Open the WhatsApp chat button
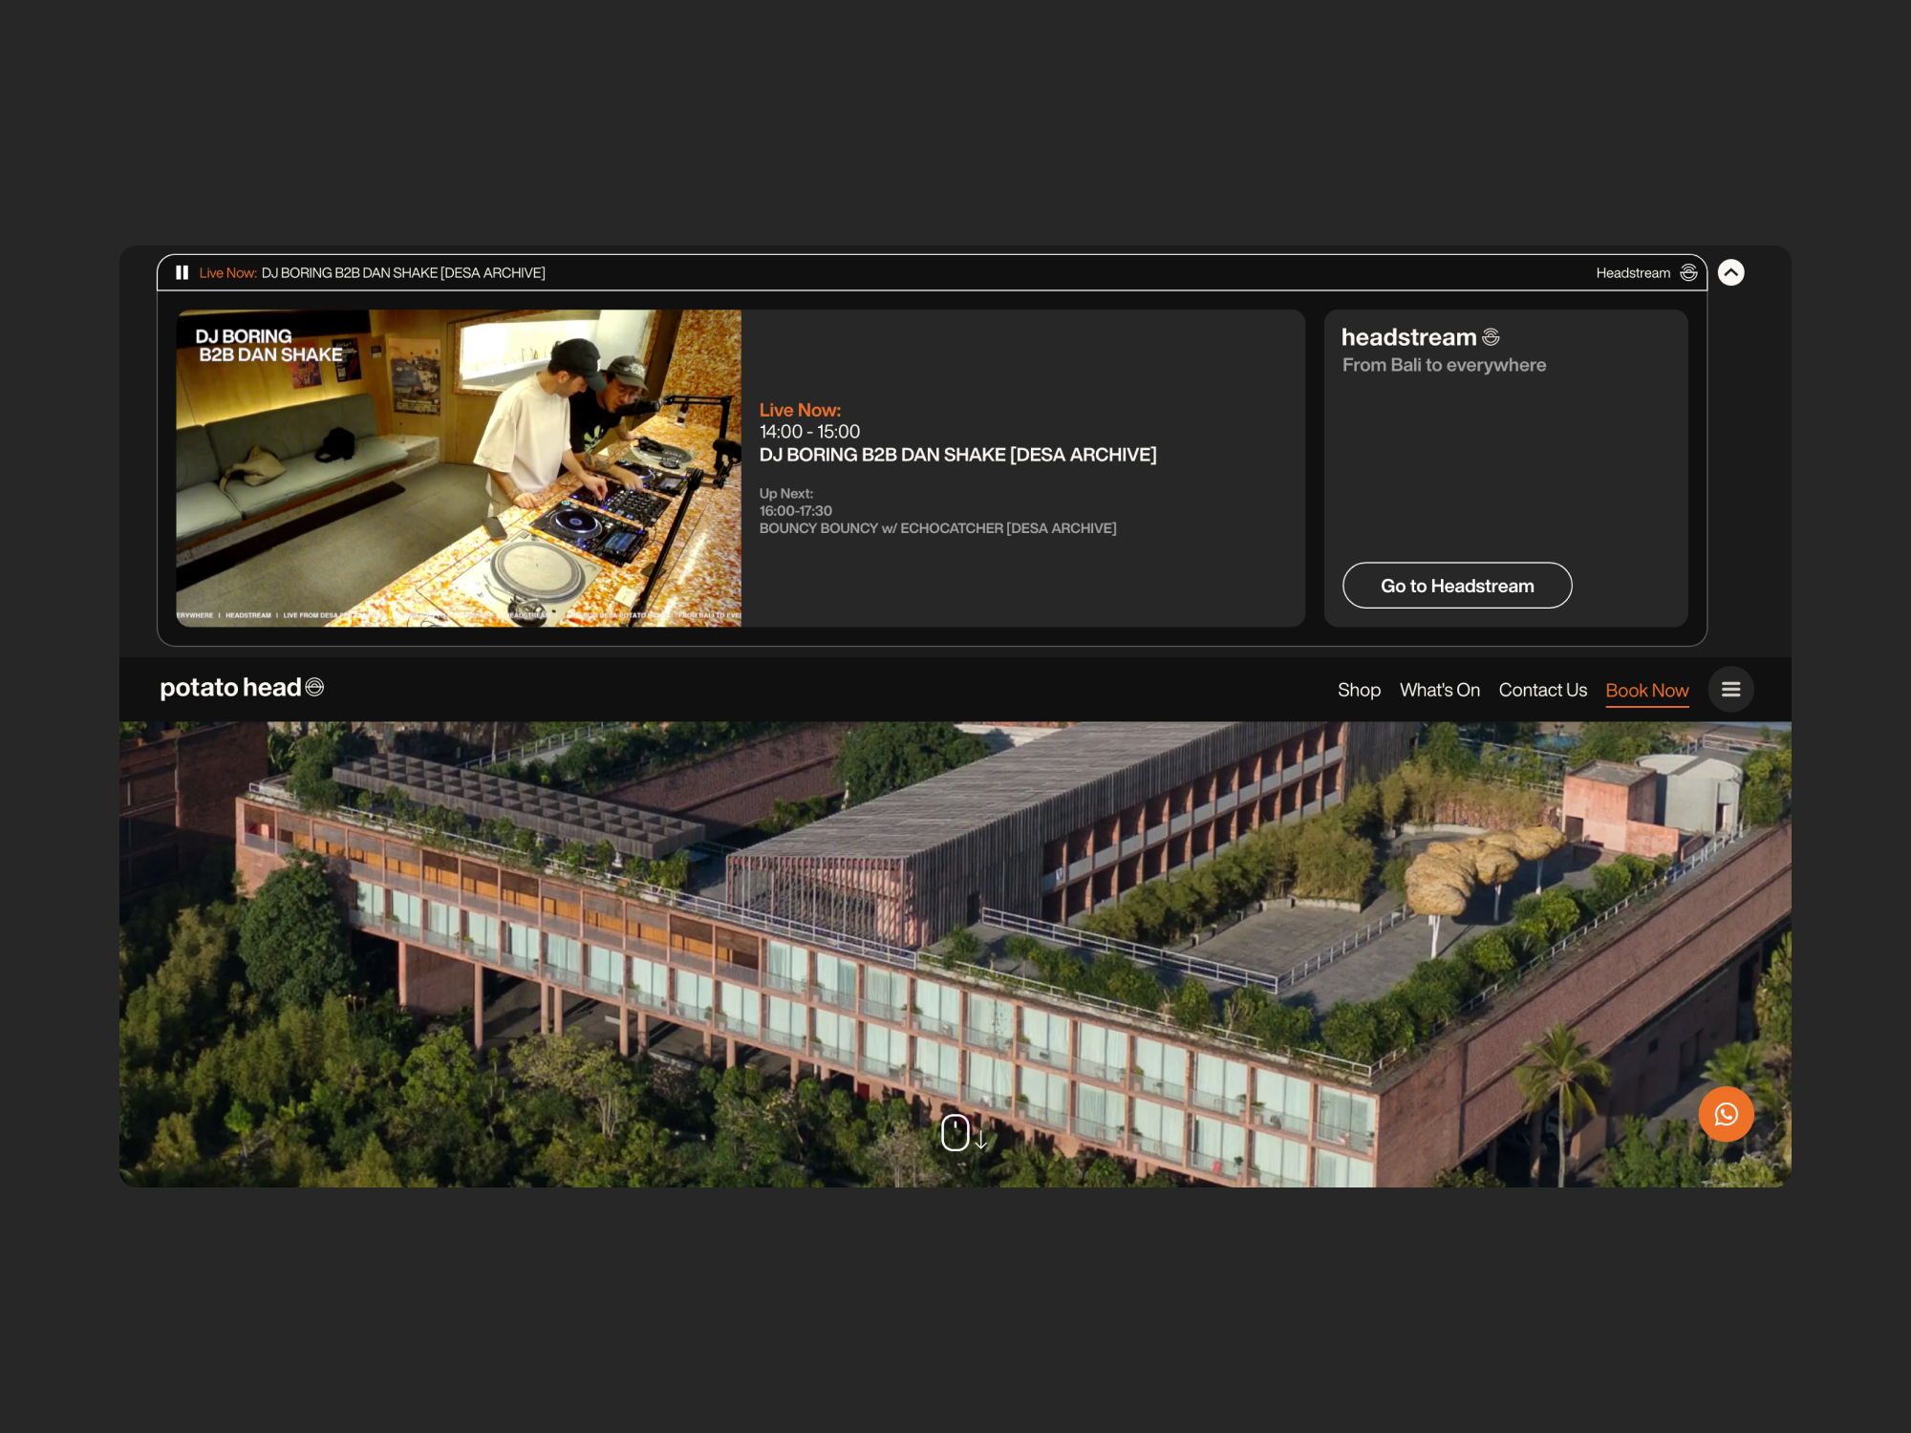Screen dimensions: 1911x1433 (x=1726, y=1114)
